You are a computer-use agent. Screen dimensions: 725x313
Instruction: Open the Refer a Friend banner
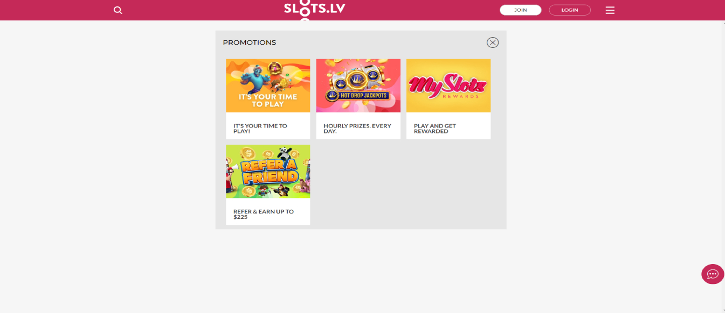(x=268, y=171)
